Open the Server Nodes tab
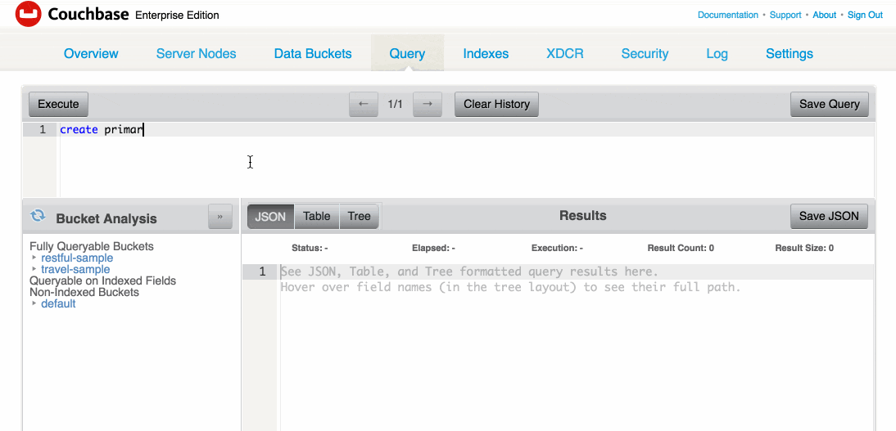The height and width of the screenshot is (431, 896). [196, 54]
